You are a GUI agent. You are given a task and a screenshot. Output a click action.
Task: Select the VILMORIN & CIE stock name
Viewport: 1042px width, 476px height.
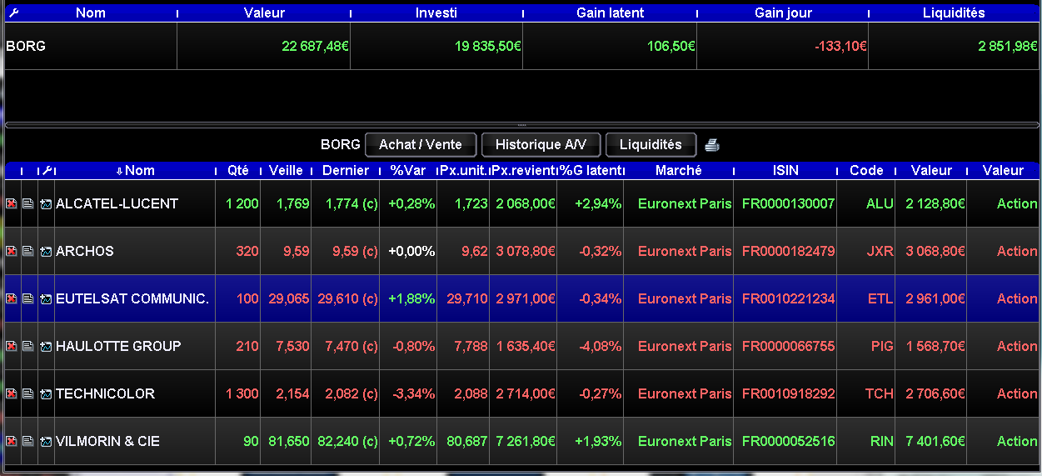107,441
